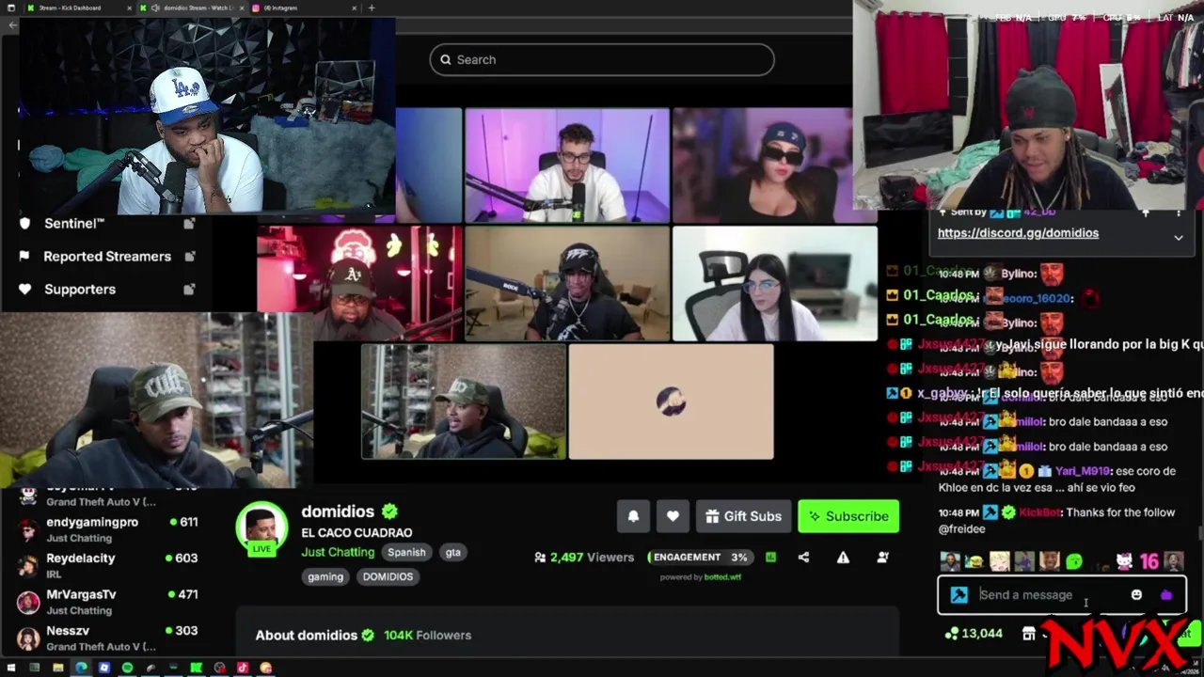Click the 2,497 Viewers count
The width and height of the screenshot is (1204, 677).
[584, 558]
